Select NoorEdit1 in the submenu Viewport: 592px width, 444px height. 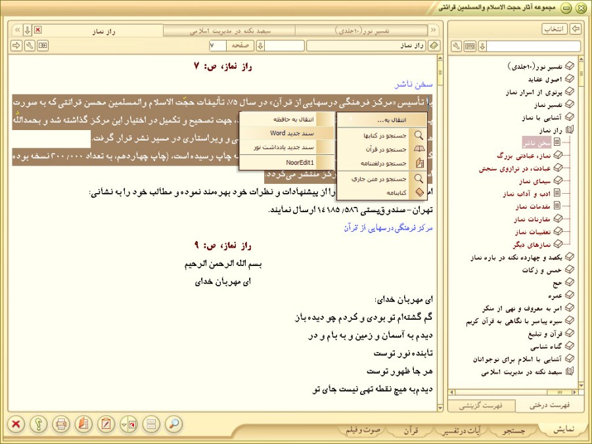point(287,163)
